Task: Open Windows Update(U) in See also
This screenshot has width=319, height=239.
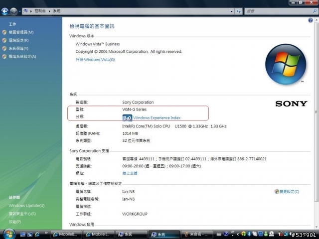Action: pos(26,206)
